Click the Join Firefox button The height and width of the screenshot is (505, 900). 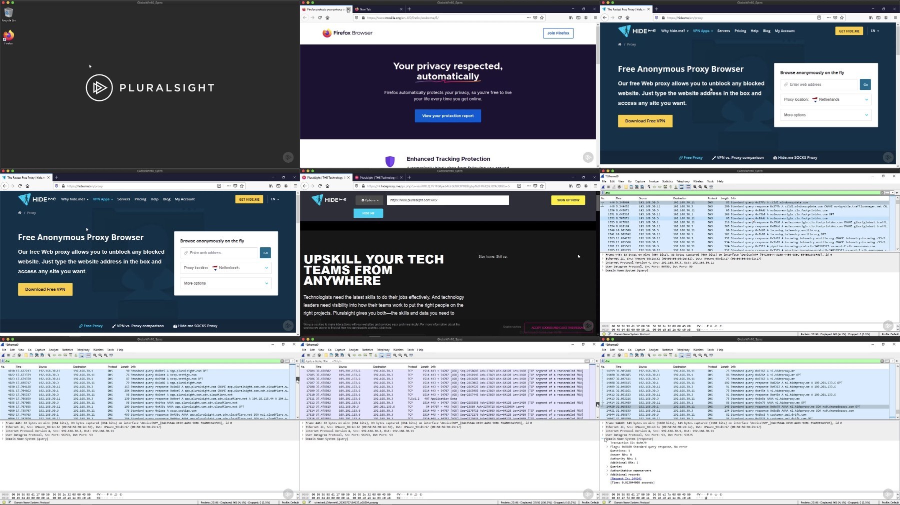558,33
